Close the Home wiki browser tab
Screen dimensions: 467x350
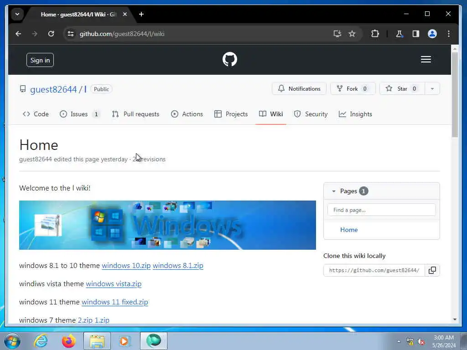pyautogui.click(x=125, y=14)
